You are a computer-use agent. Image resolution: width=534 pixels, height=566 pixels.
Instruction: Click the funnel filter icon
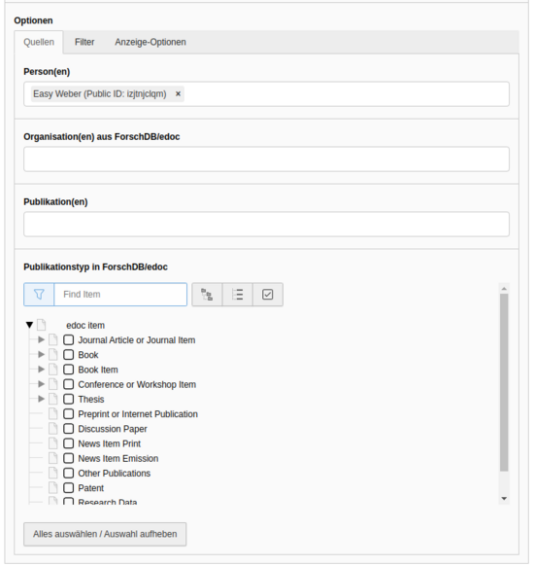(x=39, y=295)
